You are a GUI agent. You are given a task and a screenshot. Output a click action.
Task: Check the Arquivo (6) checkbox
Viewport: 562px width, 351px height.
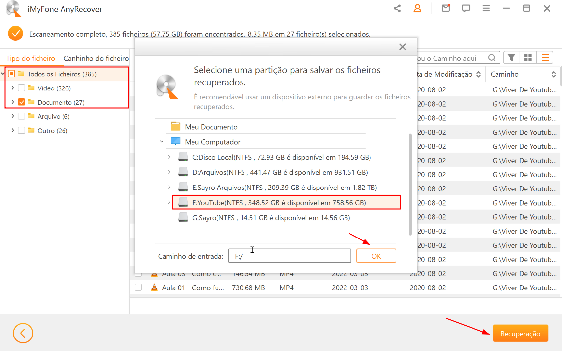coord(22,116)
